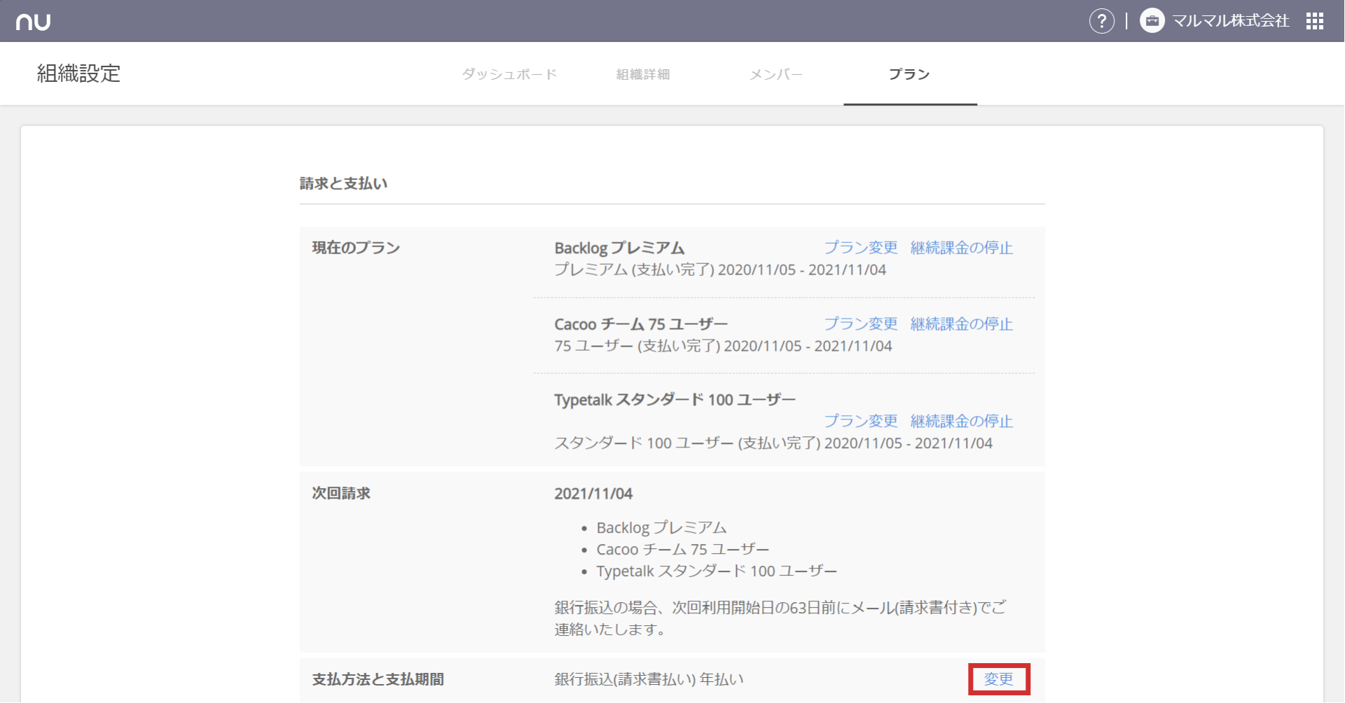Image resolution: width=1345 pixels, height=703 pixels.
Task: Click the 銀行振込の場合 notice text
Action: pyautogui.click(x=780, y=618)
